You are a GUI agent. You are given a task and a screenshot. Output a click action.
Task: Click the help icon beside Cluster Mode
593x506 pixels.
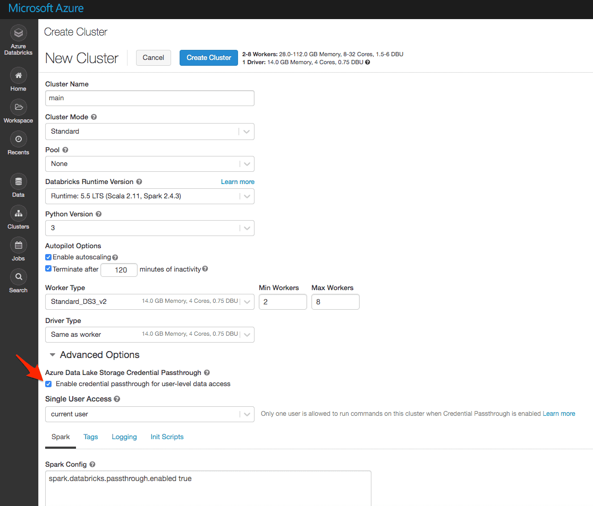95,117
